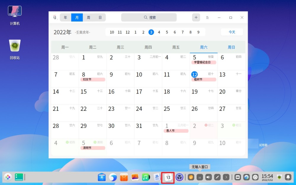Open the green music player dock icon
This screenshot has width=296, height=185.
point(146,177)
